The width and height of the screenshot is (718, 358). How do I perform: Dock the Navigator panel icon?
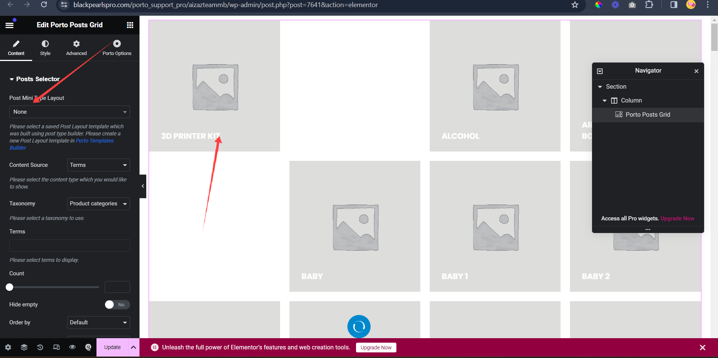click(x=600, y=71)
